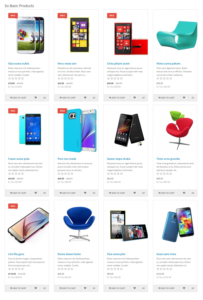This screenshot has height=300, width=203.
Task: Add Gazen mipa chuka to cart
Action: pyautogui.click(x=117, y=193)
